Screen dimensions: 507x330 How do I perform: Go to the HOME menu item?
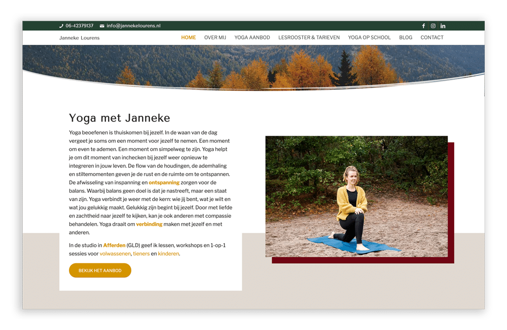coord(189,37)
